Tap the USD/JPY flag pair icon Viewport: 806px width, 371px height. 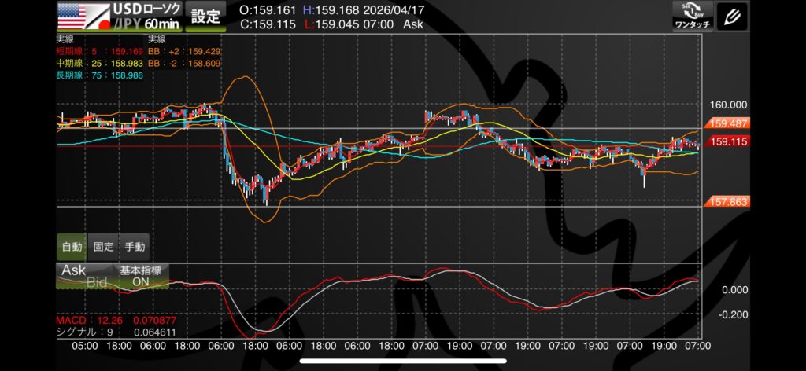pos(83,16)
